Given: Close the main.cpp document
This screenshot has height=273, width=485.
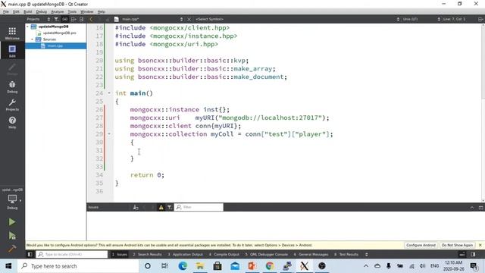Looking at the screenshot, I should click(189, 19).
